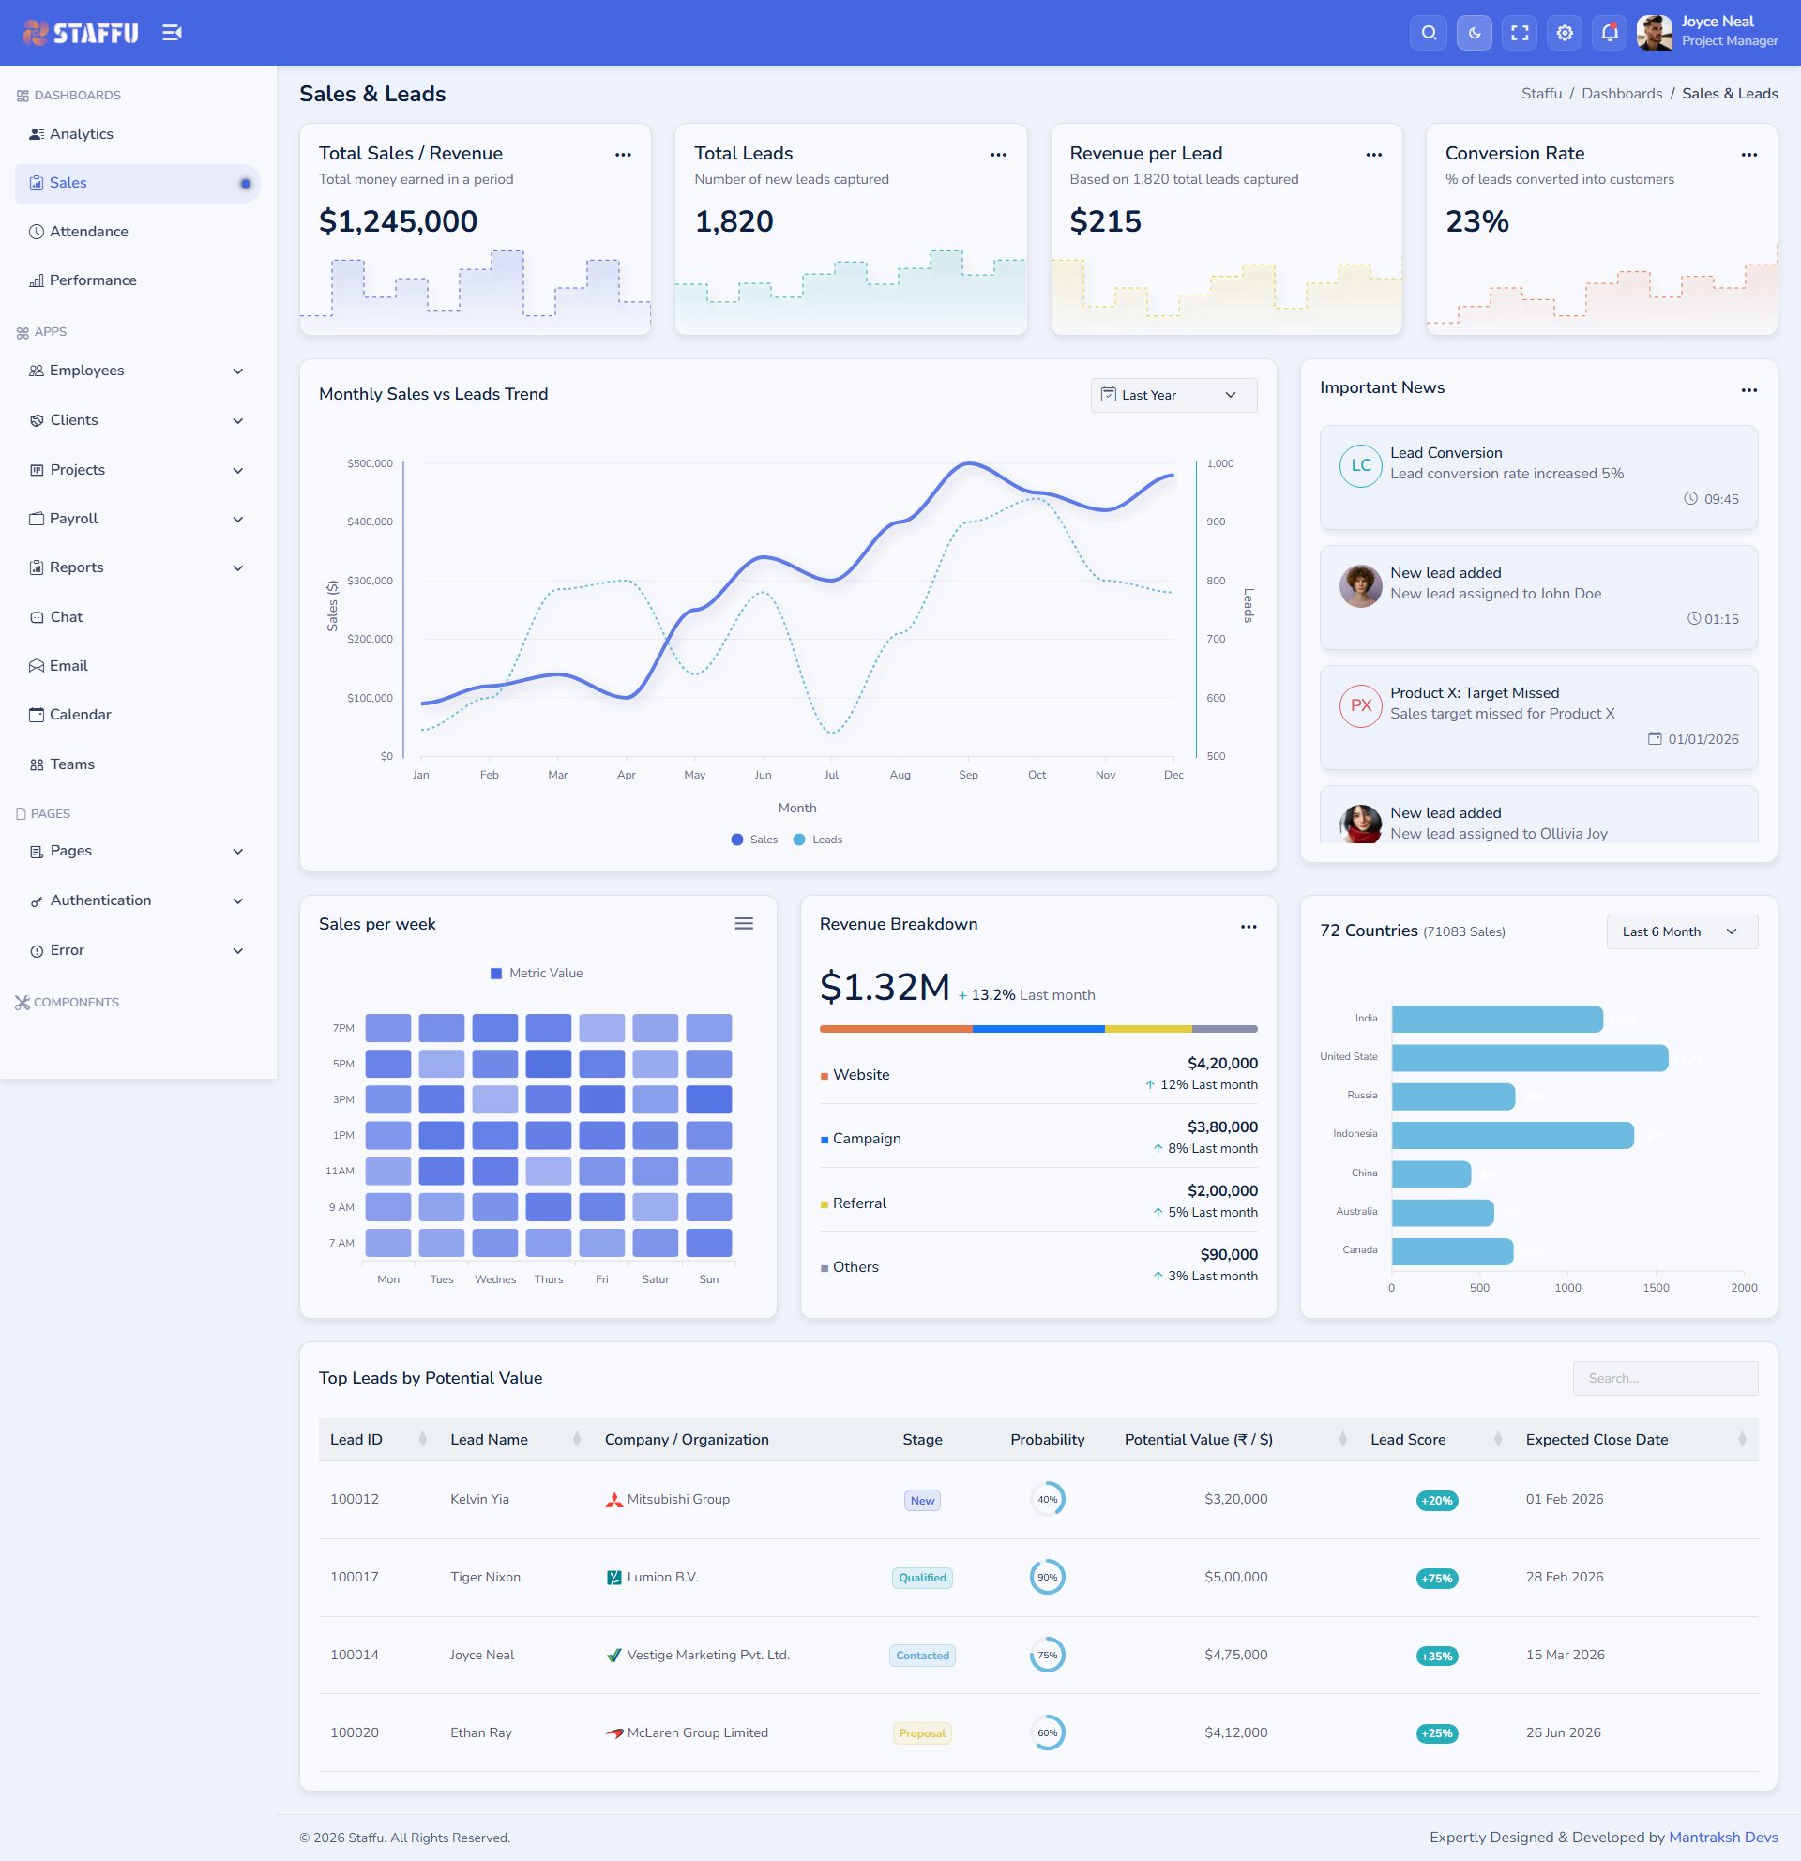Toggle the Metric Value heatmap legend
The image size is (1801, 1861).
pyautogui.click(x=537, y=974)
